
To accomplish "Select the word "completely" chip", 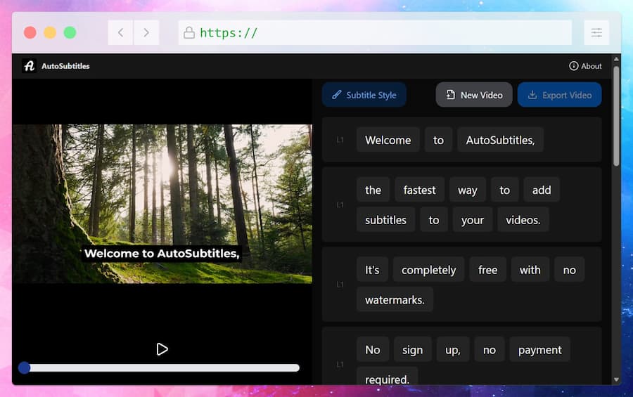I will pos(428,270).
